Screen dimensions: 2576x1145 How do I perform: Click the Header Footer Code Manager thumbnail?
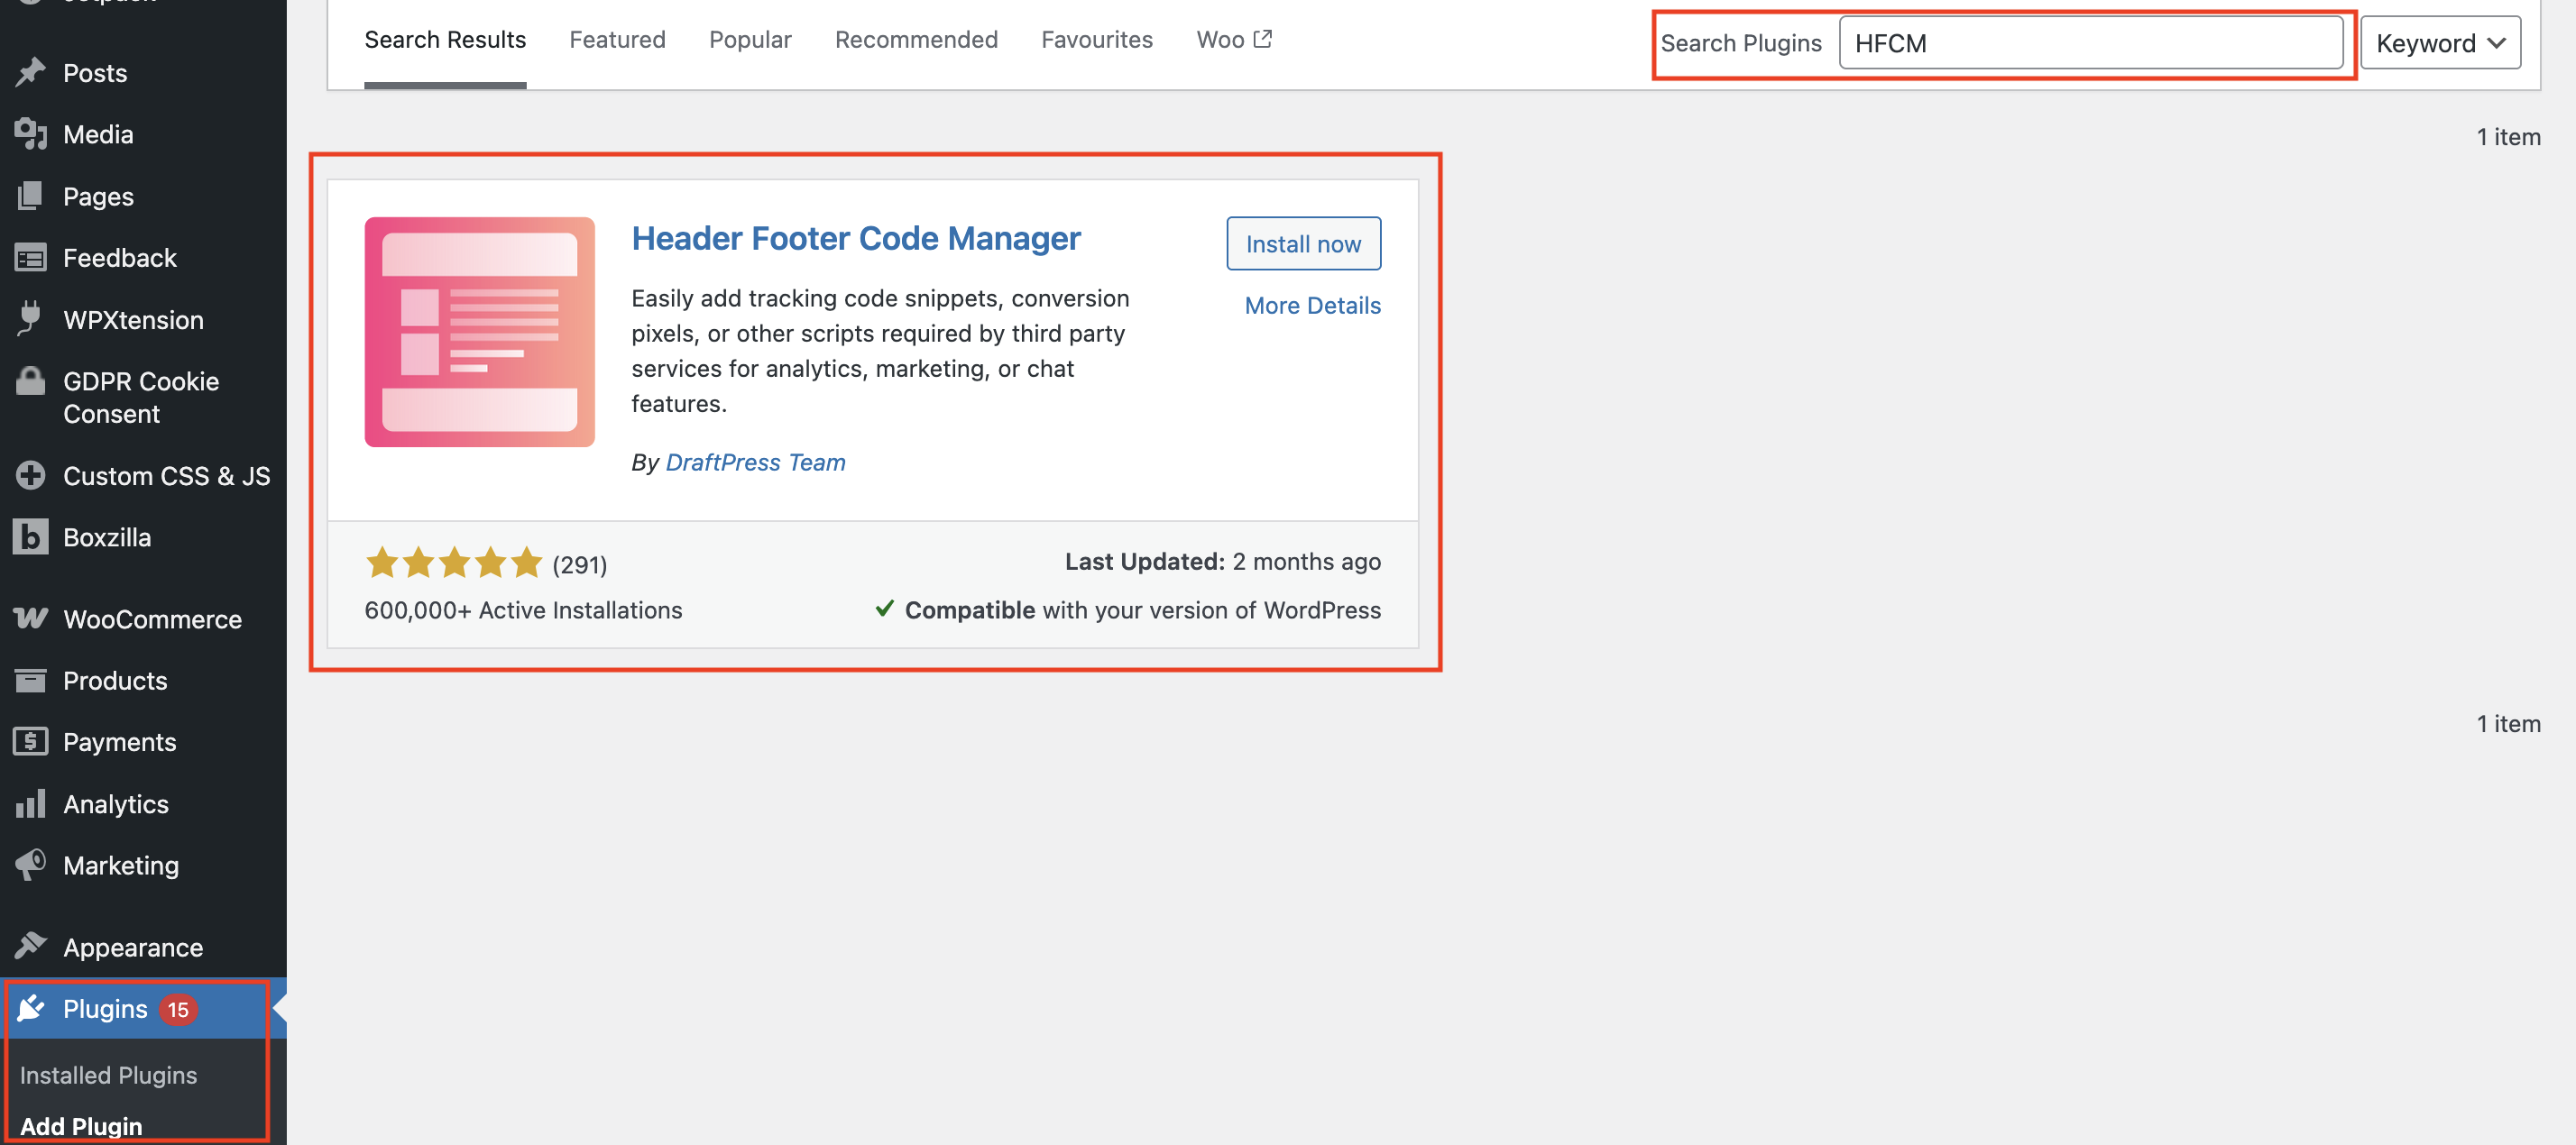(479, 332)
